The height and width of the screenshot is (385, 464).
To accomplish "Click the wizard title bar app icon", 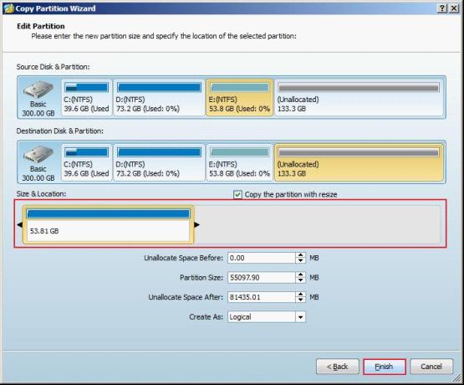I will pyautogui.click(x=9, y=8).
